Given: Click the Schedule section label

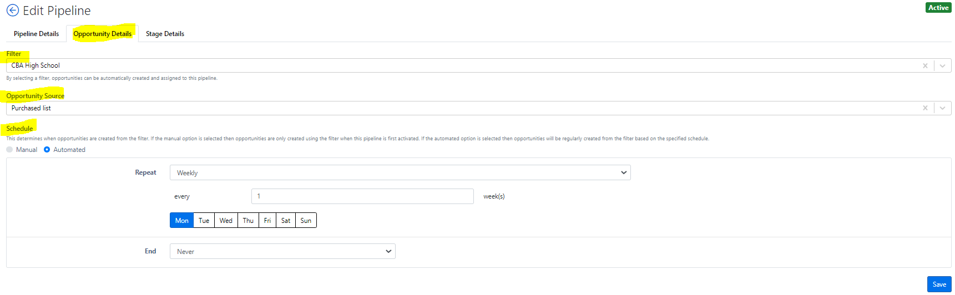Looking at the screenshot, I should (x=19, y=129).
